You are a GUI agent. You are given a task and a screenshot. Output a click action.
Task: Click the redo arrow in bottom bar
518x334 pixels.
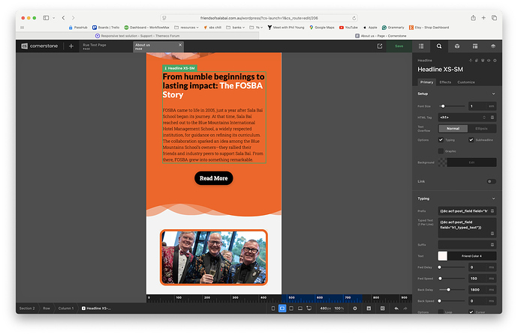[405, 309]
